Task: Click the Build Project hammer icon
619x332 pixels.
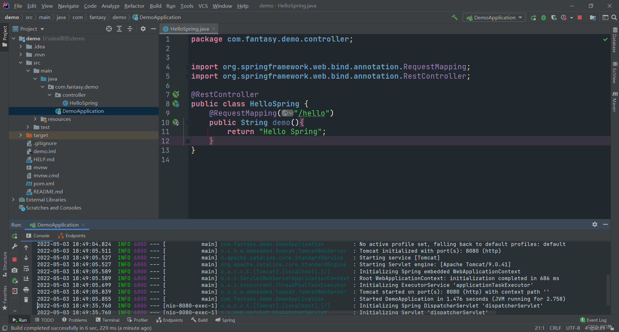Action: 455,17
